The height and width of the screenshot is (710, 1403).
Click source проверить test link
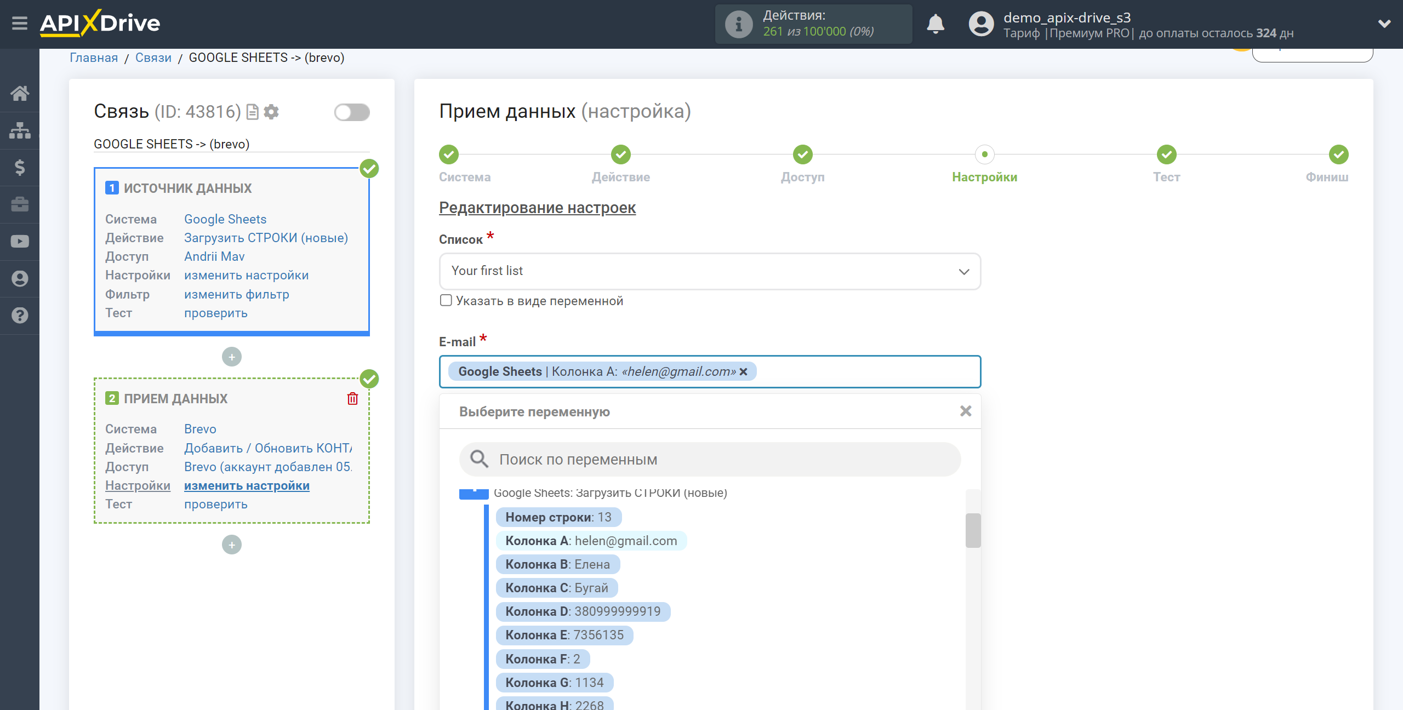tap(216, 313)
